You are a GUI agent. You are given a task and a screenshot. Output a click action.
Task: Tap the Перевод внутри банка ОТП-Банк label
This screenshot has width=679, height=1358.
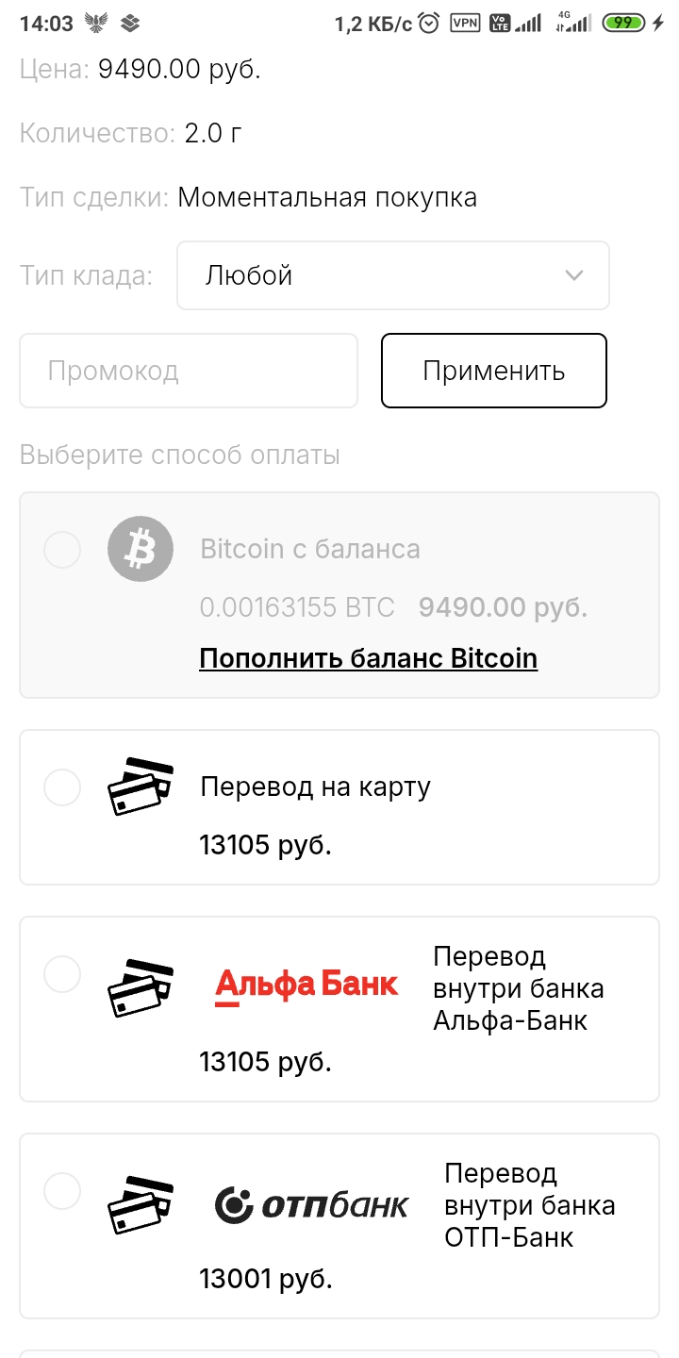(529, 1204)
